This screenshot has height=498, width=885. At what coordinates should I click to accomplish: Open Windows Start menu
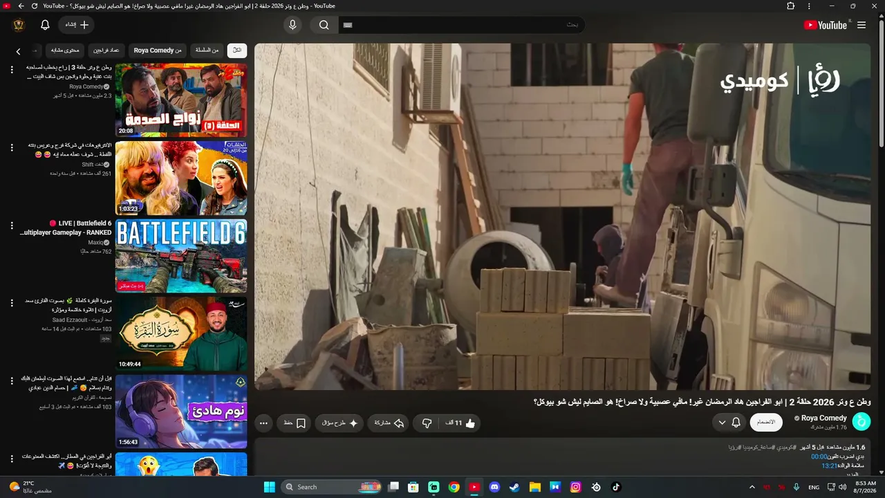[270, 487]
